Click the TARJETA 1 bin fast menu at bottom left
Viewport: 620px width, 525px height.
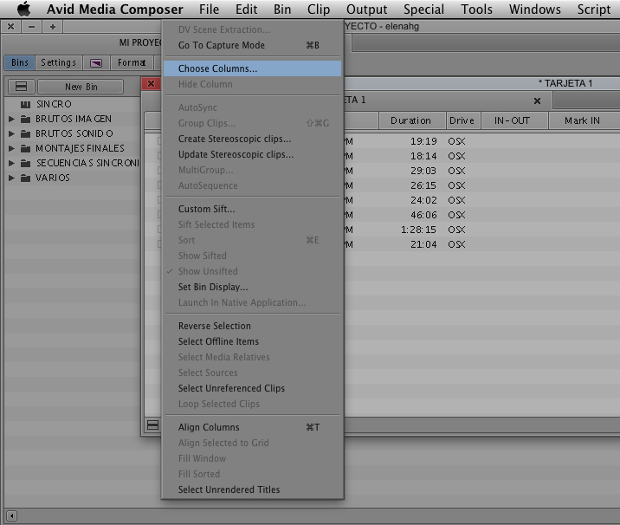[152, 425]
